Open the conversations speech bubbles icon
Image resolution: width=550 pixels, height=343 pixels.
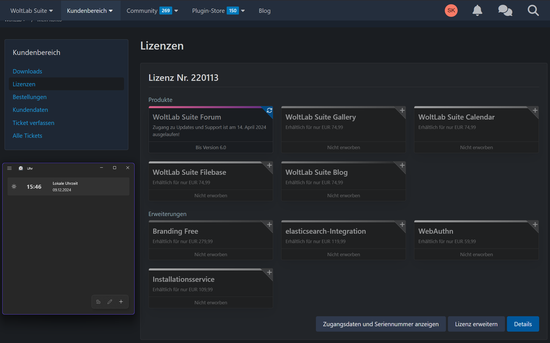(505, 11)
